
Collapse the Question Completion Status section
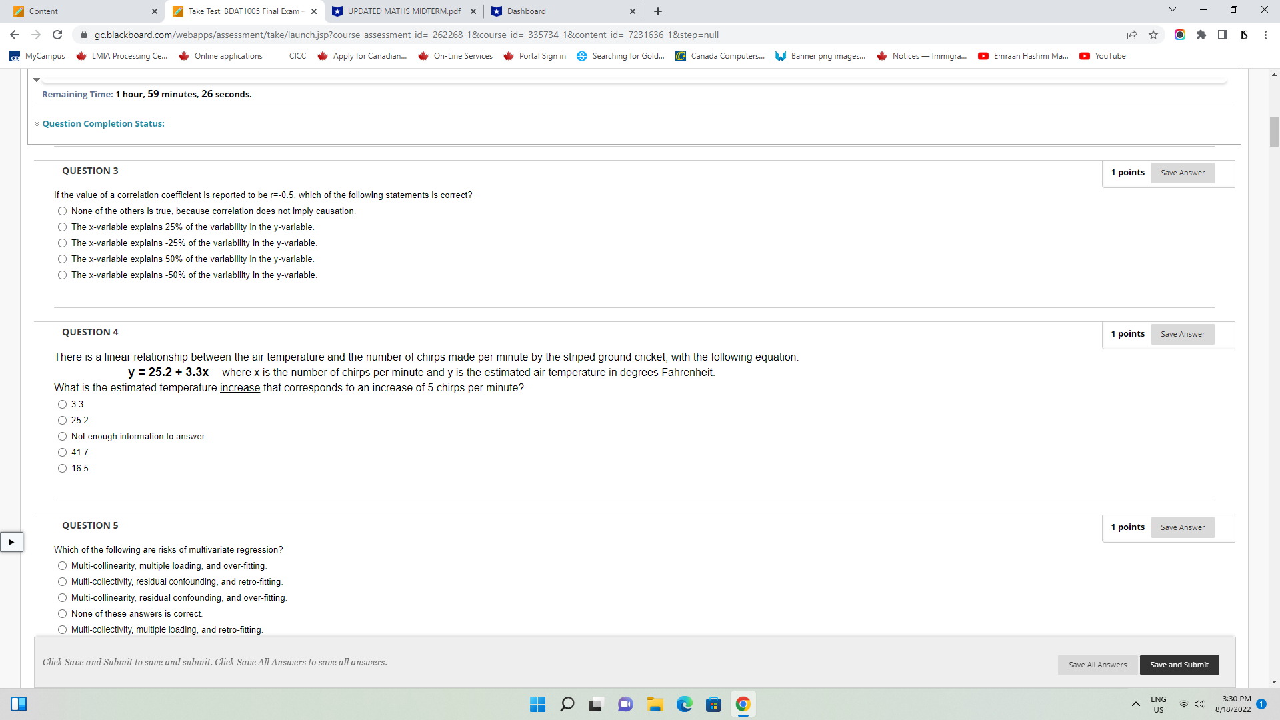(37, 123)
